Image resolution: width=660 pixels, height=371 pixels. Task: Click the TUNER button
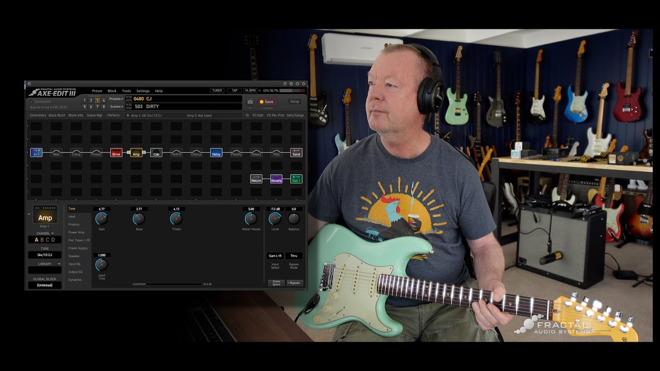coord(217,91)
